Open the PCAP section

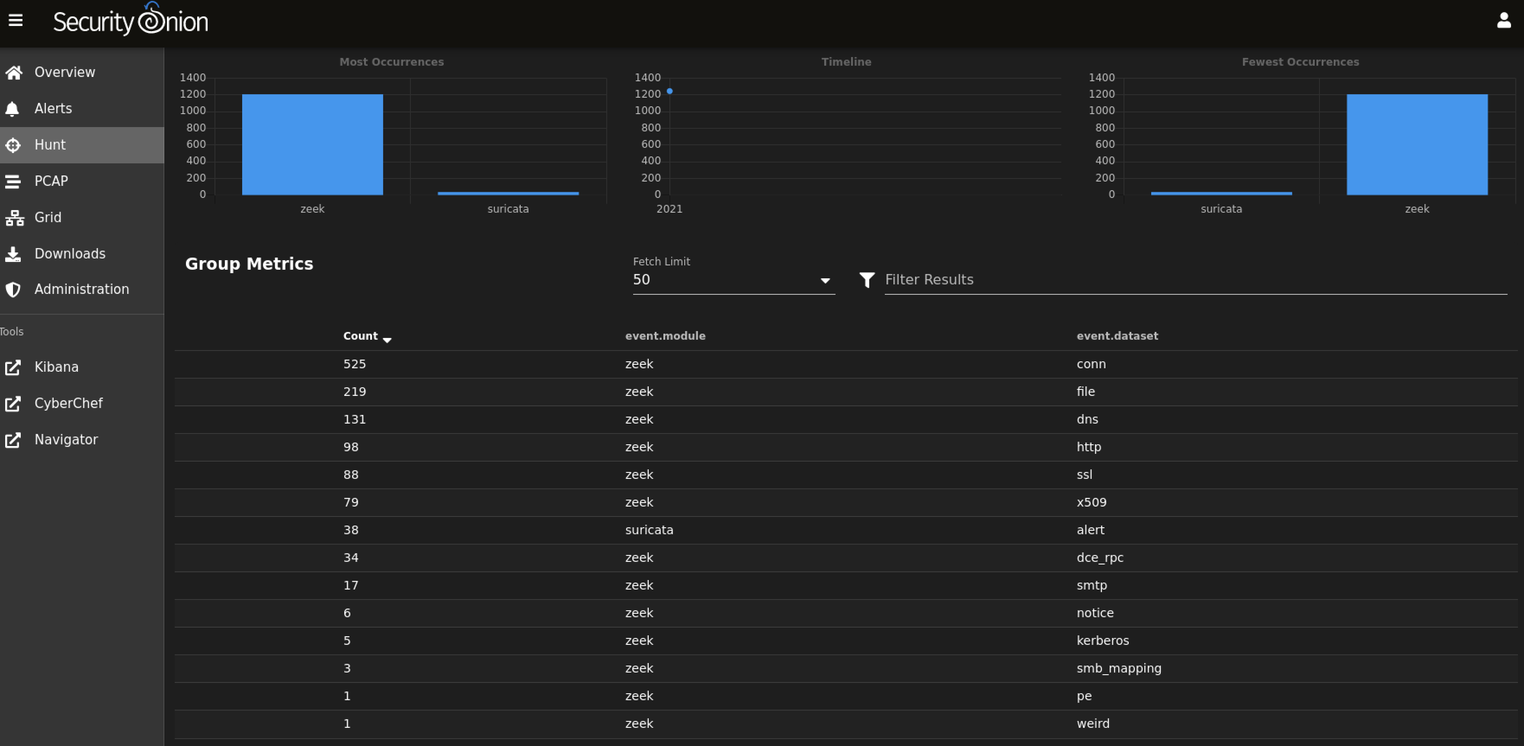click(x=82, y=181)
